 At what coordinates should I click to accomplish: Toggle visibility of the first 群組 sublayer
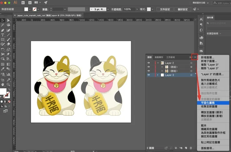coord(149,67)
